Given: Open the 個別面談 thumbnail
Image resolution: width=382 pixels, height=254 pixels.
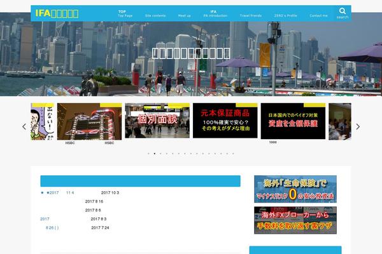Looking at the screenshot, I should (157, 121).
